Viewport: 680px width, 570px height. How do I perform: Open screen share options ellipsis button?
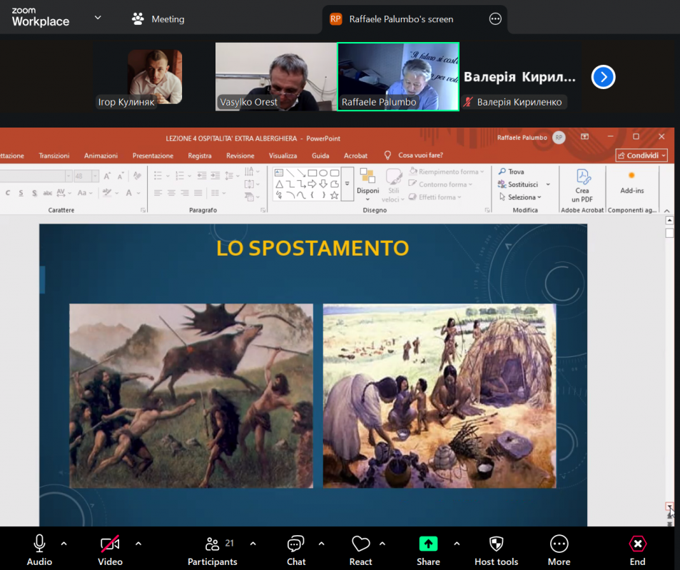[x=495, y=19]
